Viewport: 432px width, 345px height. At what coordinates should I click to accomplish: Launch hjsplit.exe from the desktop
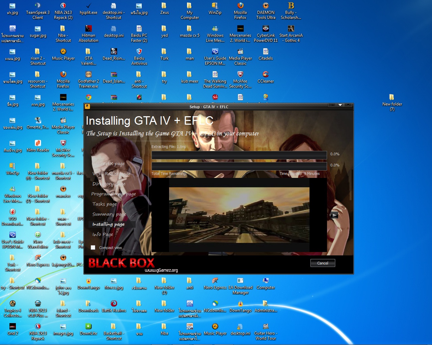[88, 9]
